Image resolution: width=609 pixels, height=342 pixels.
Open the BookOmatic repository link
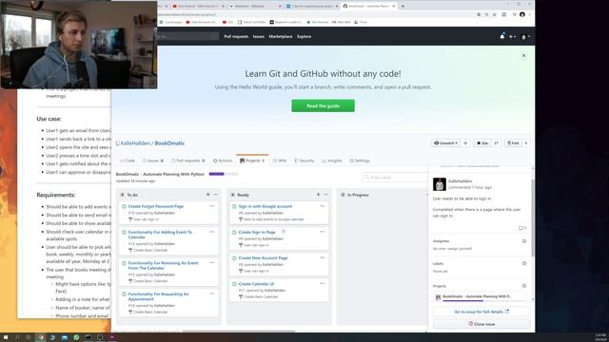(169, 143)
